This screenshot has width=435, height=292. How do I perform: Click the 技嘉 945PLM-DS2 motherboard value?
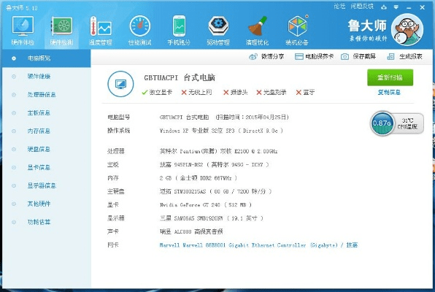click(214, 164)
